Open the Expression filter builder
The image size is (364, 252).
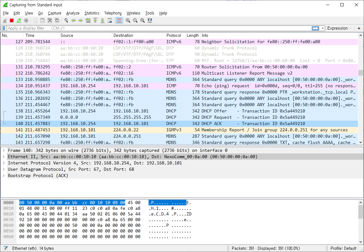point(339,28)
